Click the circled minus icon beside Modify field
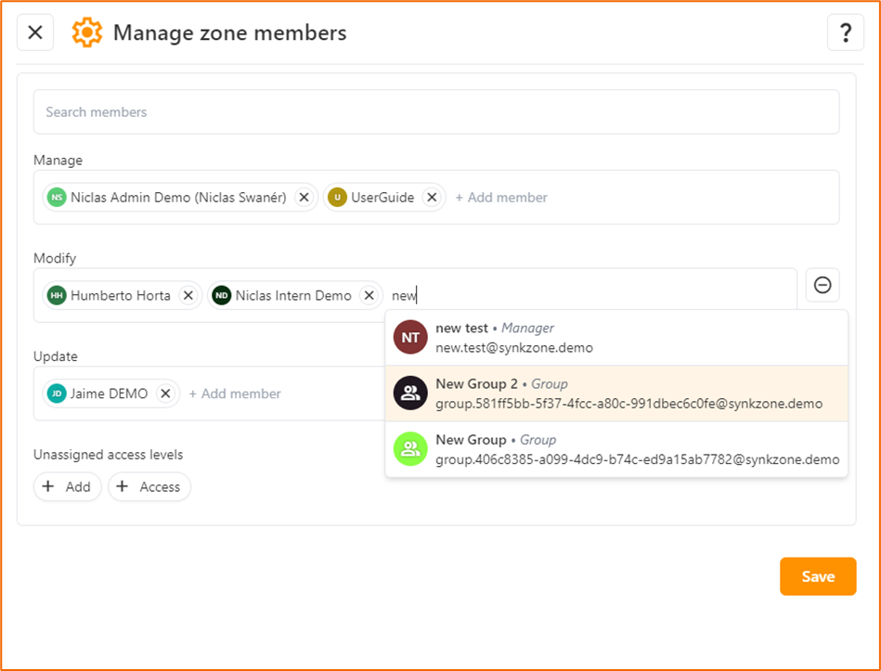This screenshot has width=881, height=671. click(823, 285)
